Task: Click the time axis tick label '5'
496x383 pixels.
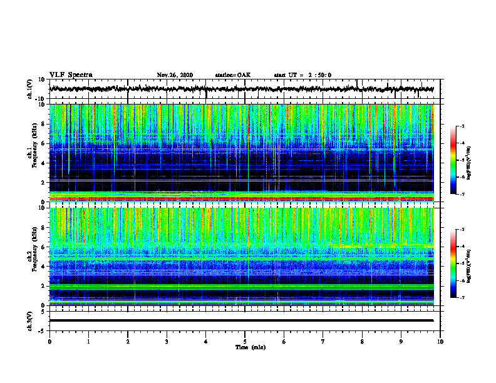Action: 245,342
